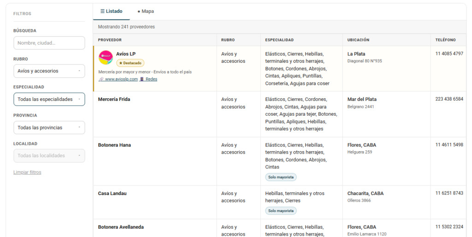
Task: Click the Destacado star badge
Action: pos(130,63)
